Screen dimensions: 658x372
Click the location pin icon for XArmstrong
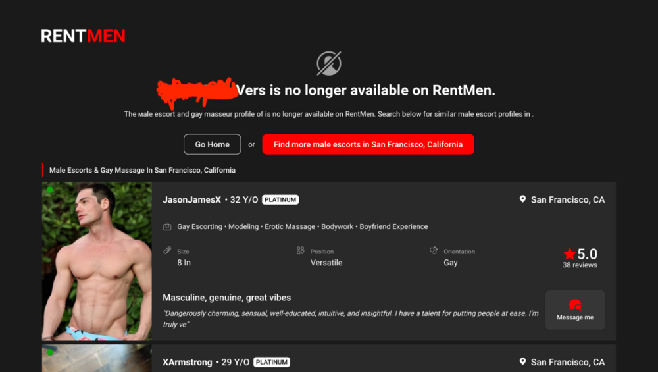click(522, 362)
